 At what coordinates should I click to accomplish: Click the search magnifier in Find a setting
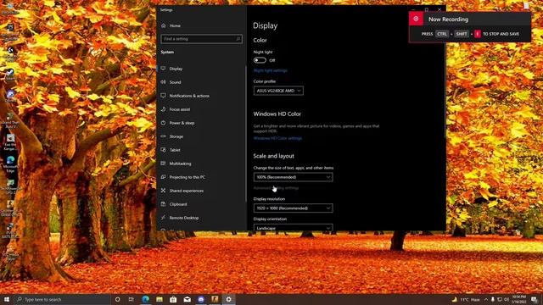(238, 39)
